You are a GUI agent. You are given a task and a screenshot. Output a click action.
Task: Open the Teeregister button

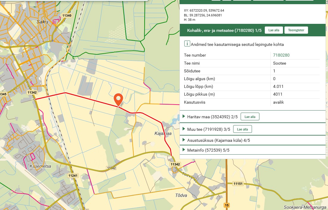pos(296,30)
